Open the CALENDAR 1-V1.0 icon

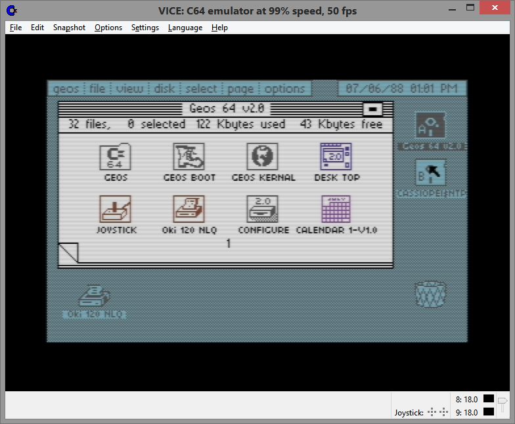pos(336,209)
